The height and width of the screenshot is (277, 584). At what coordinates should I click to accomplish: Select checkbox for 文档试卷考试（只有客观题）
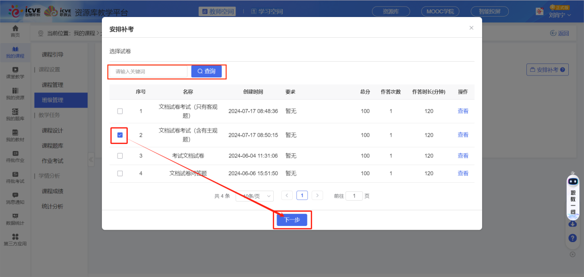[119, 111]
